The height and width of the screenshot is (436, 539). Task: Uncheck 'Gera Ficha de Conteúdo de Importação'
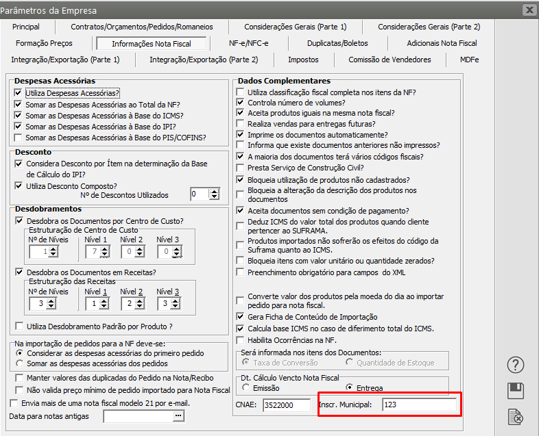(239, 317)
